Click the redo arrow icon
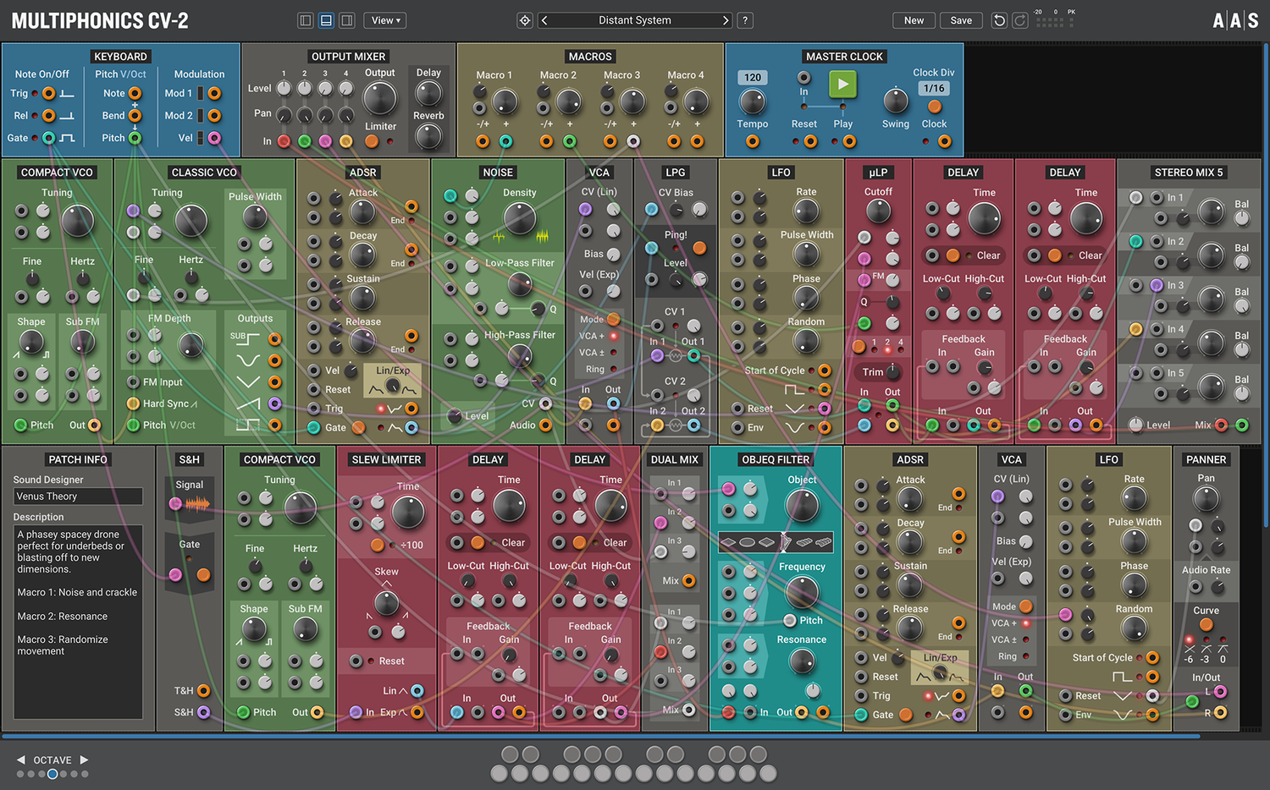Viewport: 1270px width, 790px height. (x=1020, y=20)
